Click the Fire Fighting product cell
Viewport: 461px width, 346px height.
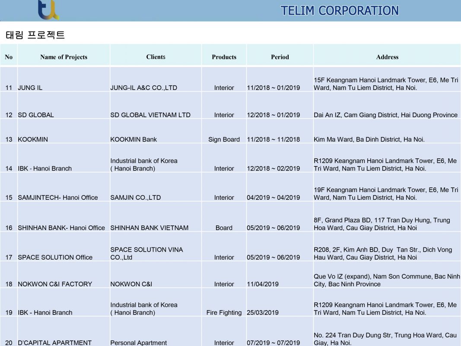224,313
